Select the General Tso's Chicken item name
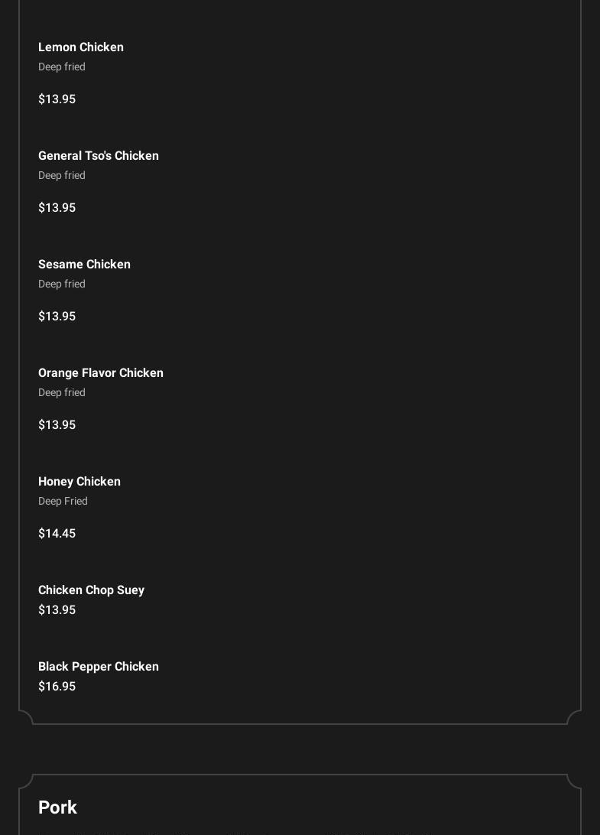This screenshot has width=600, height=835. [x=99, y=156]
